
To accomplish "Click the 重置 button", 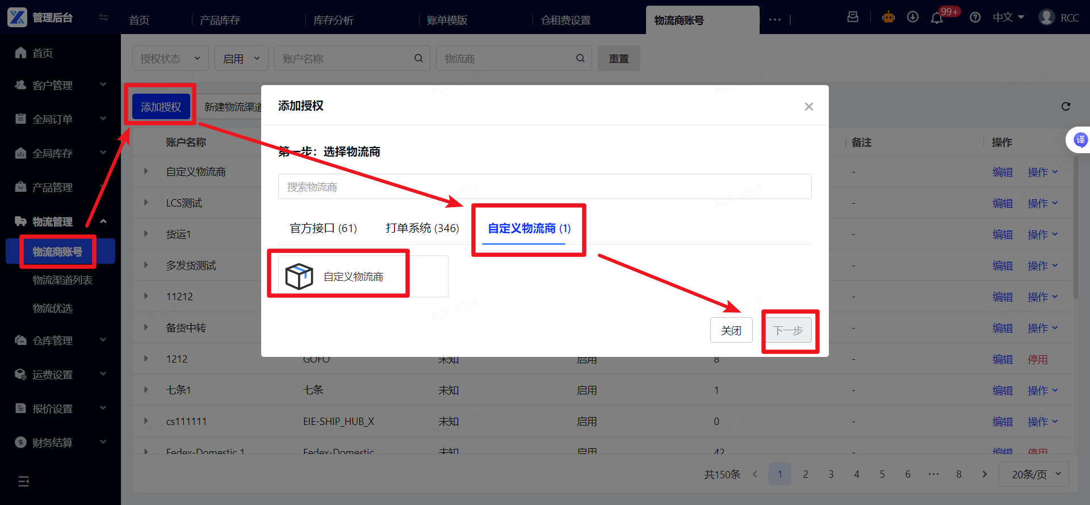I will point(619,58).
